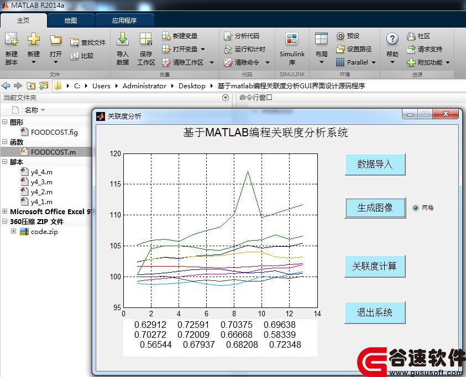Click the New Script (新建脚本) icon
This screenshot has width=466, height=377.
[11, 39]
